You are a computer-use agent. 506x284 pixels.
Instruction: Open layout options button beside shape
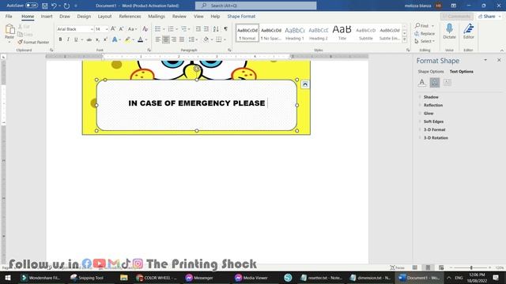click(305, 84)
